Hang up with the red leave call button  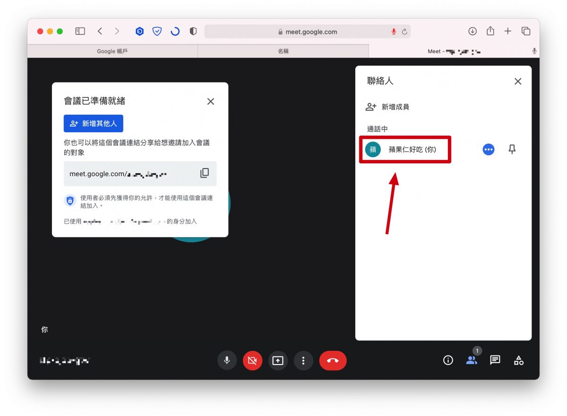pyautogui.click(x=333, y=361)
